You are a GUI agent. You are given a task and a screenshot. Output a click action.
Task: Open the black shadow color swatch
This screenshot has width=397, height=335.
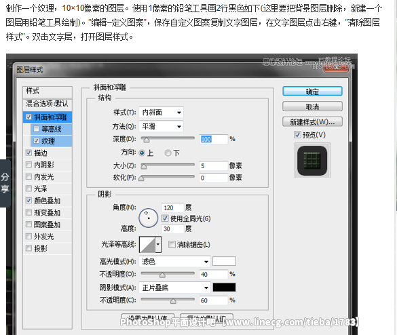[224, 288]
